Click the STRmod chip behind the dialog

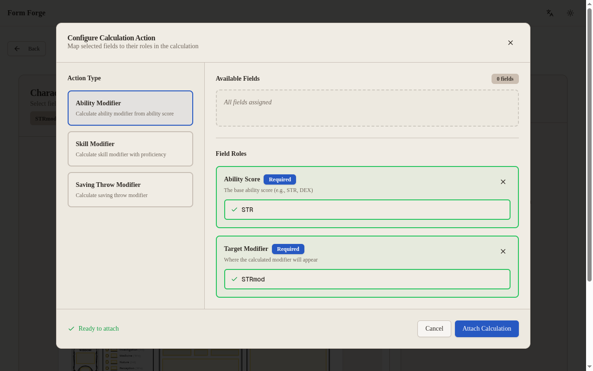click(44, 118)
